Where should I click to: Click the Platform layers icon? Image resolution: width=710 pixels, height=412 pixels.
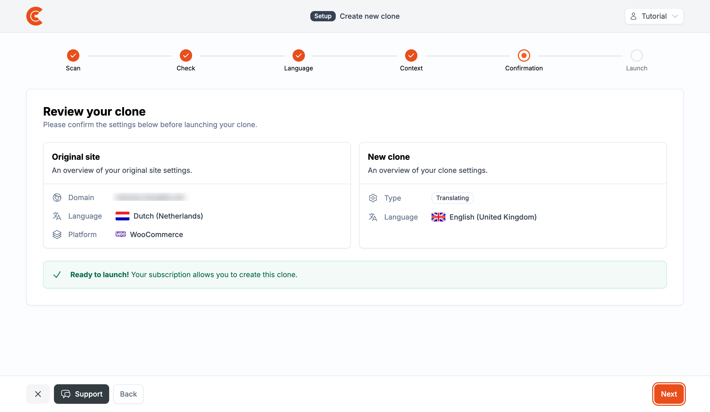(x=57, y=235)
